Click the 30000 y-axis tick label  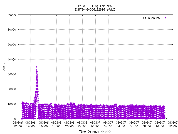(x=12, y=74)
